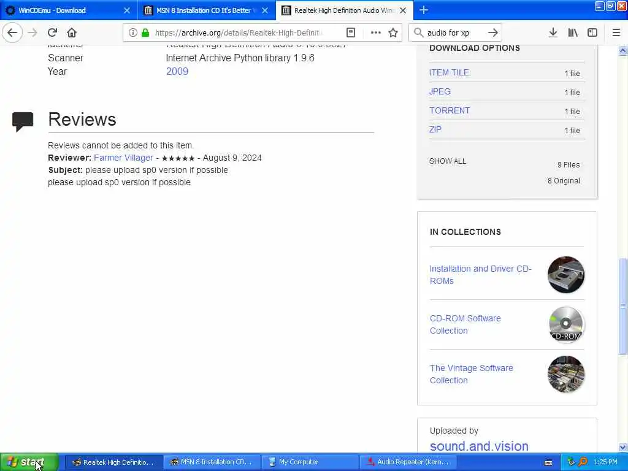628x471 pixels.
Task: Download the ITEM TILE file
Action: pyautogui.click(x=449, y=72)
